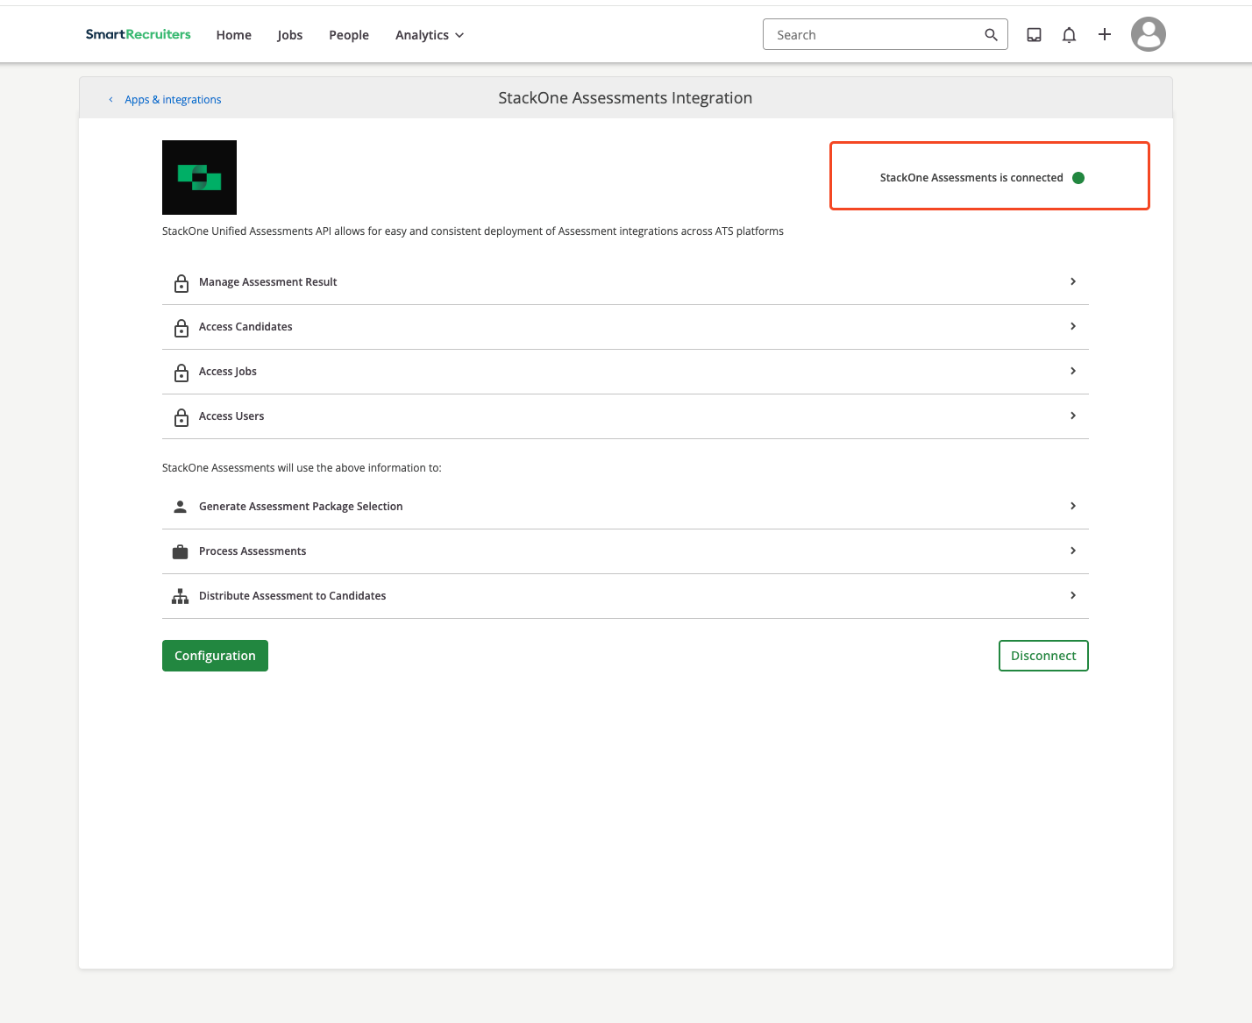Click the SmartRecruiters logo
The image size is (1252, 1023).
(x=138, y=34)
